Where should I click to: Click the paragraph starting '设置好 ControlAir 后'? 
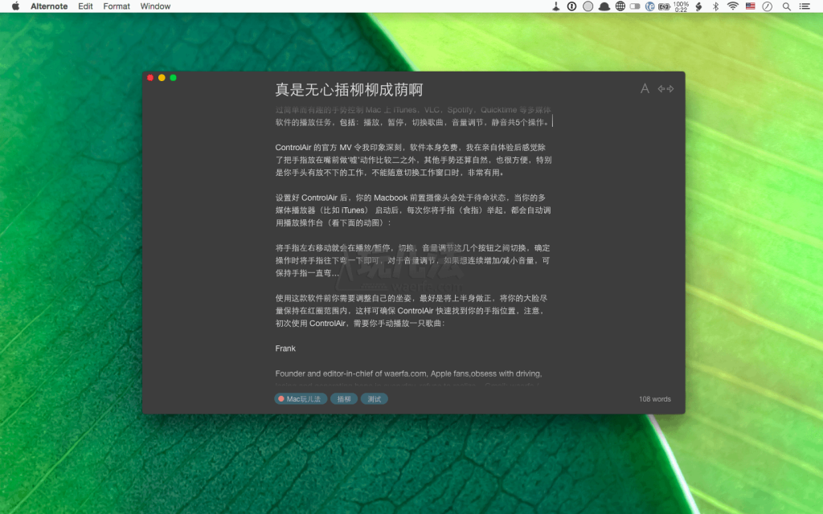[413, 210]
